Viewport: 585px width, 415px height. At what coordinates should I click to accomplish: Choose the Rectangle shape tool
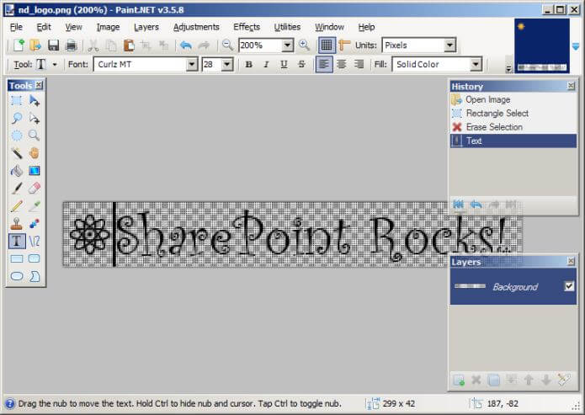click(17, 258)
